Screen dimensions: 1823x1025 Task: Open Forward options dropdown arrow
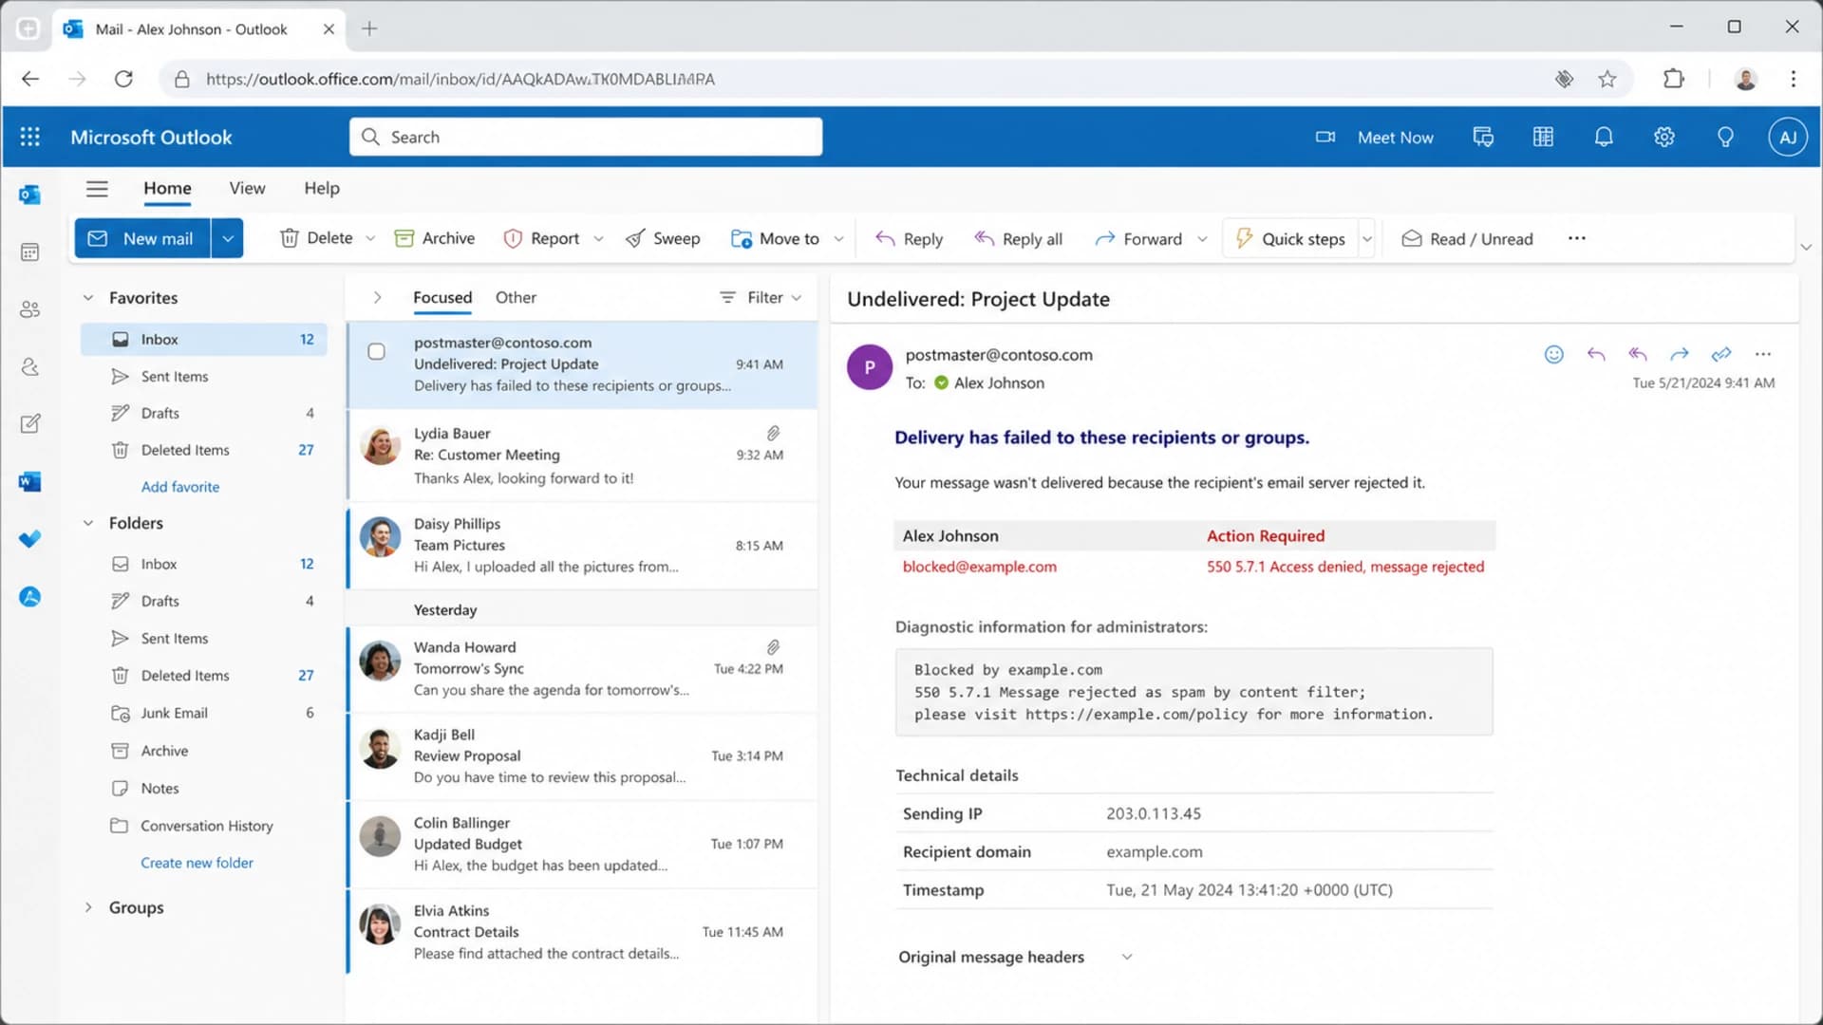1202,238
